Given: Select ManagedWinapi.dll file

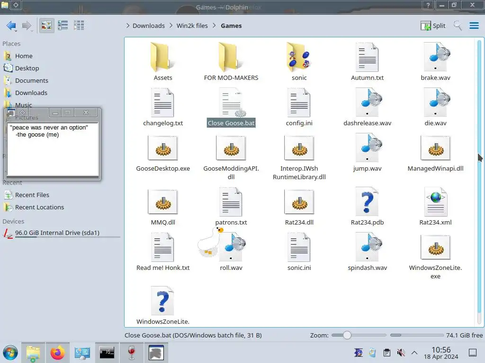Looking at the screenshot, I should click(x=435, y=154).
